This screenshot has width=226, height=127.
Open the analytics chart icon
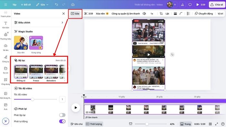(x=182, y=5)
